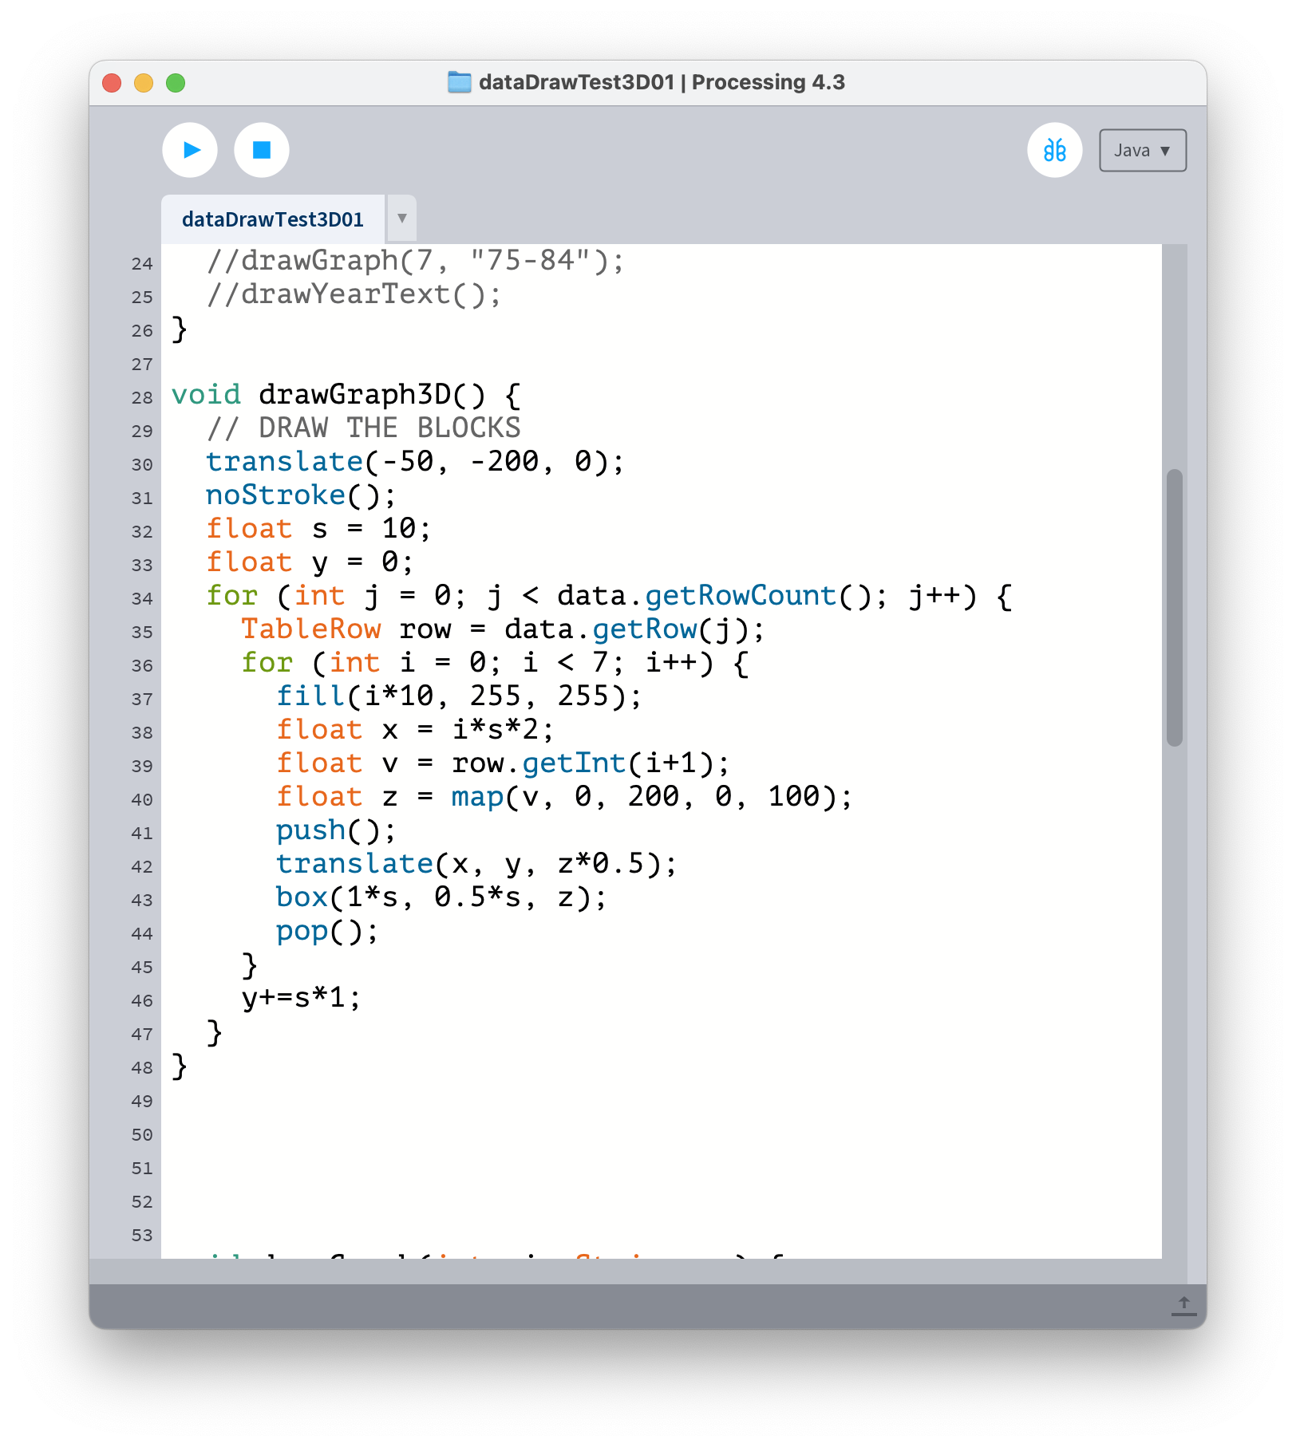The image size is (1296, 1447).
Task: Expand the console using the bottom-right upload icon
Action: [x=1183, y=1306]
